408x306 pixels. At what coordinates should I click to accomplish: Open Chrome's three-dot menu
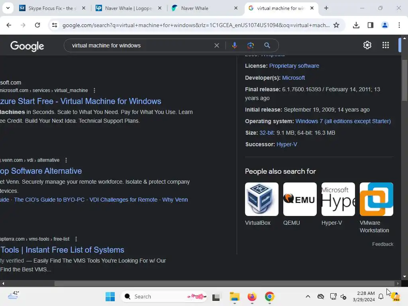(x=399, y=25)
